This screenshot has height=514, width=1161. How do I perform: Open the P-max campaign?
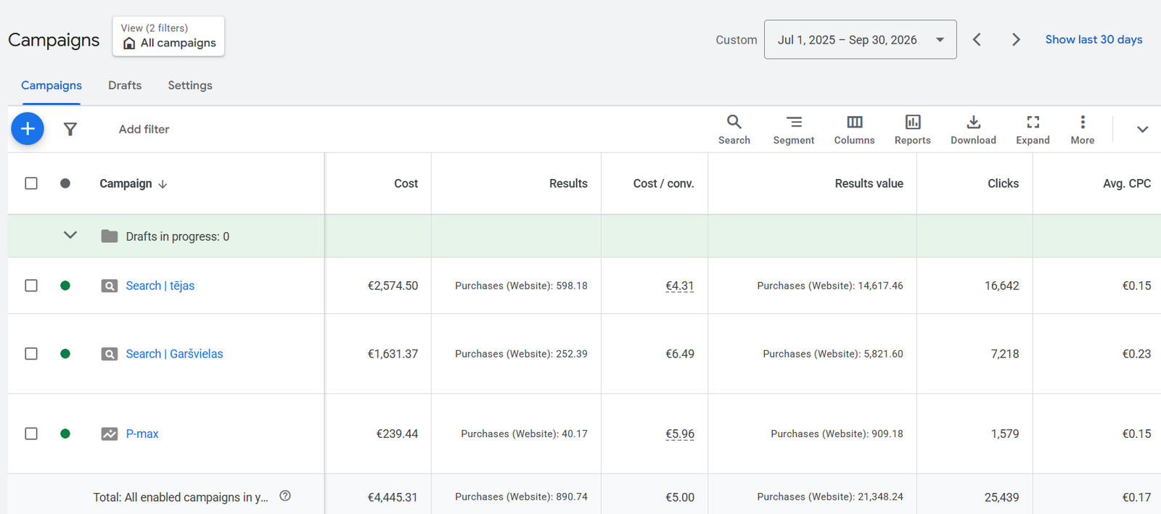click(x=142, y=434)
